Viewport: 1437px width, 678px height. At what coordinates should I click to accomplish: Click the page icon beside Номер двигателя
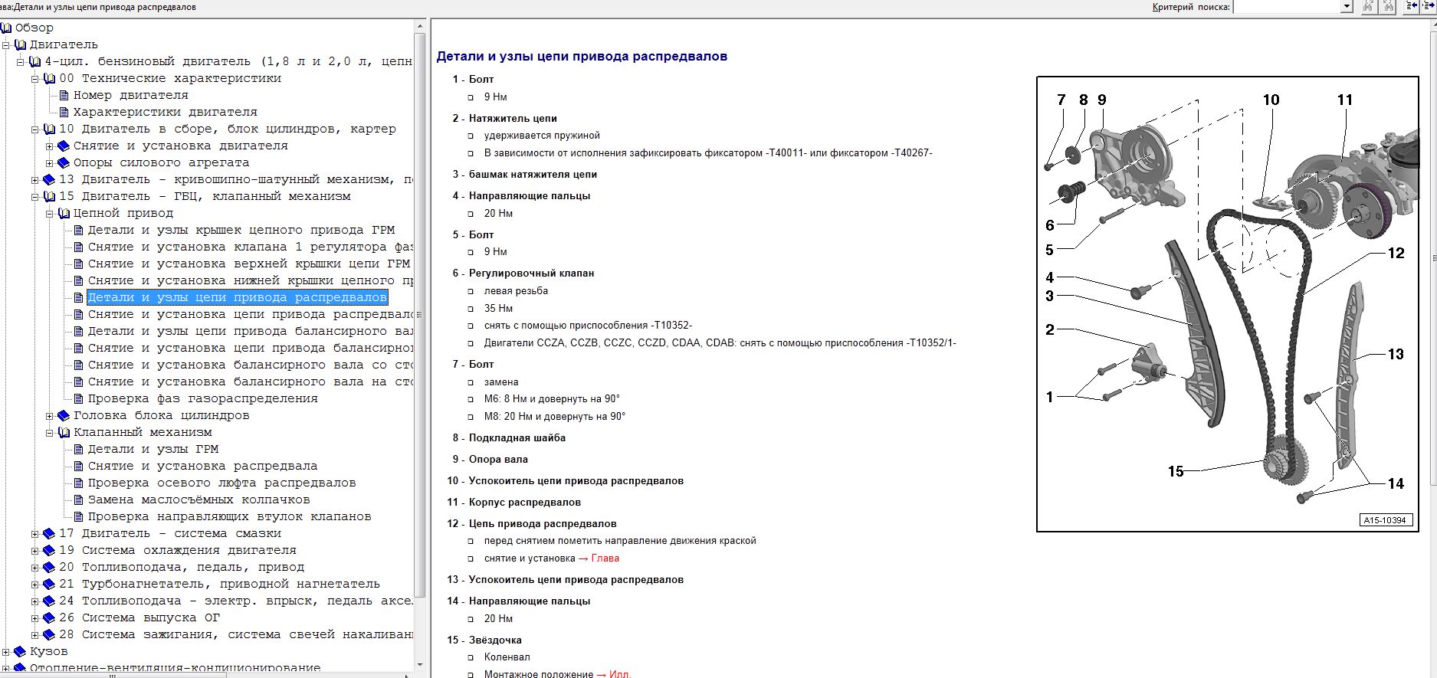[64, 96]
